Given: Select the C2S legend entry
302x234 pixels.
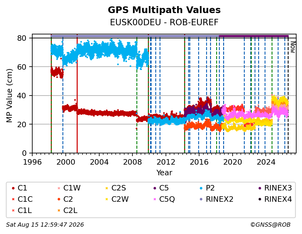Looking at the screenshot, I should 116,188.
